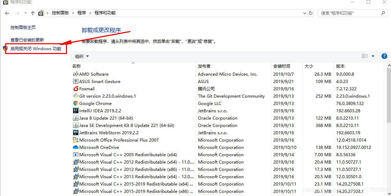391x196 pixels.
Task: Click the Visual C++ 2005 Redistributable icon
Action: (75, 154)
